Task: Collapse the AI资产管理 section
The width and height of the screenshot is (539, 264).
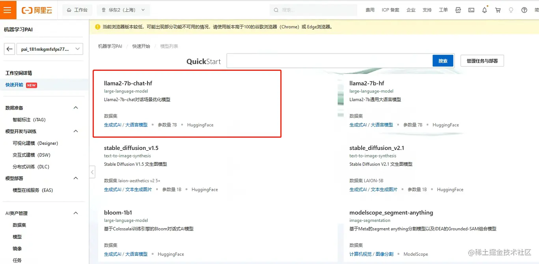Action: tap(76, 213)
